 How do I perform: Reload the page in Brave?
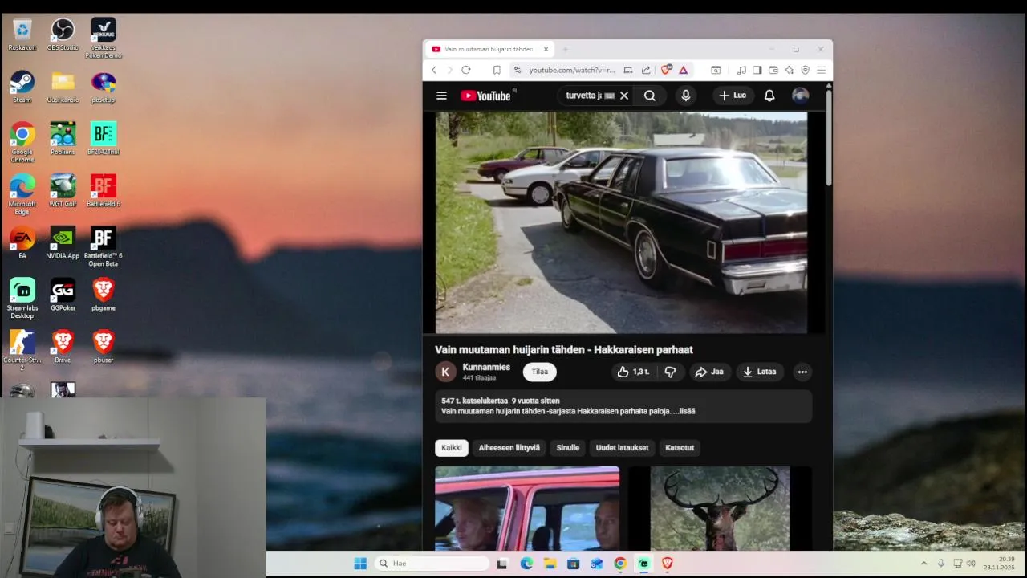pos(465,70)
